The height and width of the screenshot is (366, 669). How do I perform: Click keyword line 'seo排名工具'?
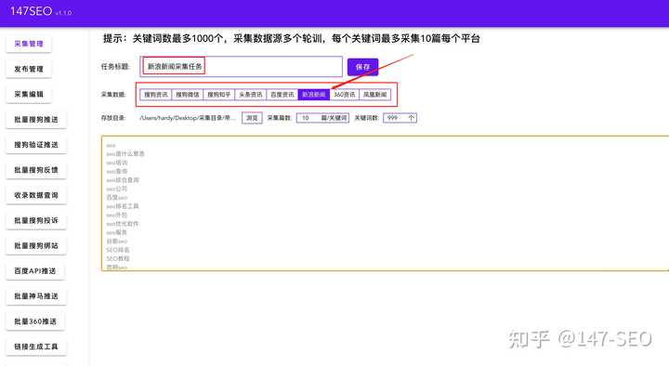click(123, 206)
